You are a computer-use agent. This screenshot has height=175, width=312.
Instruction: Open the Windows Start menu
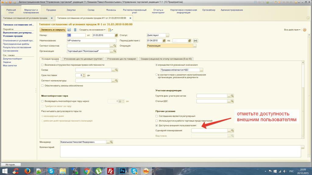click(x=5, y=171)
